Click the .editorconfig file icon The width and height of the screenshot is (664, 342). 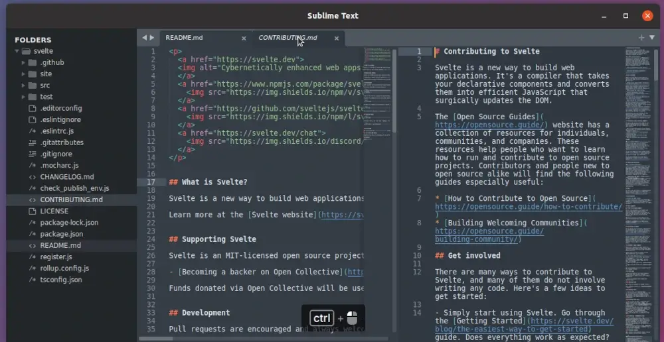[32, 108]
